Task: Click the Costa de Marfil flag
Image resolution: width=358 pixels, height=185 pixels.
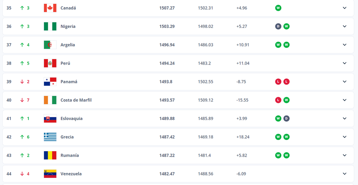Action: coord(50,100)
